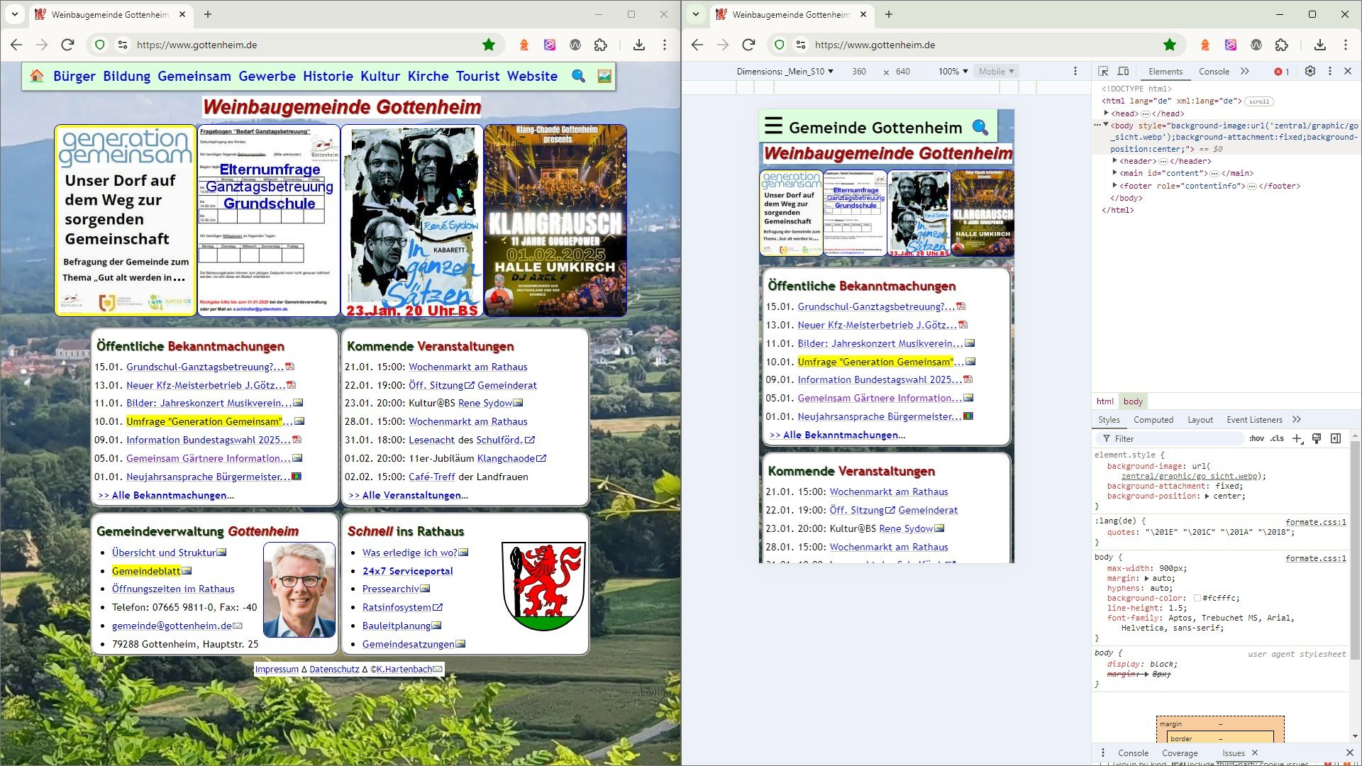Screen dimensions: 1362x766
Task: Open the Tourist menu in left website
Action: pos(477,76)
